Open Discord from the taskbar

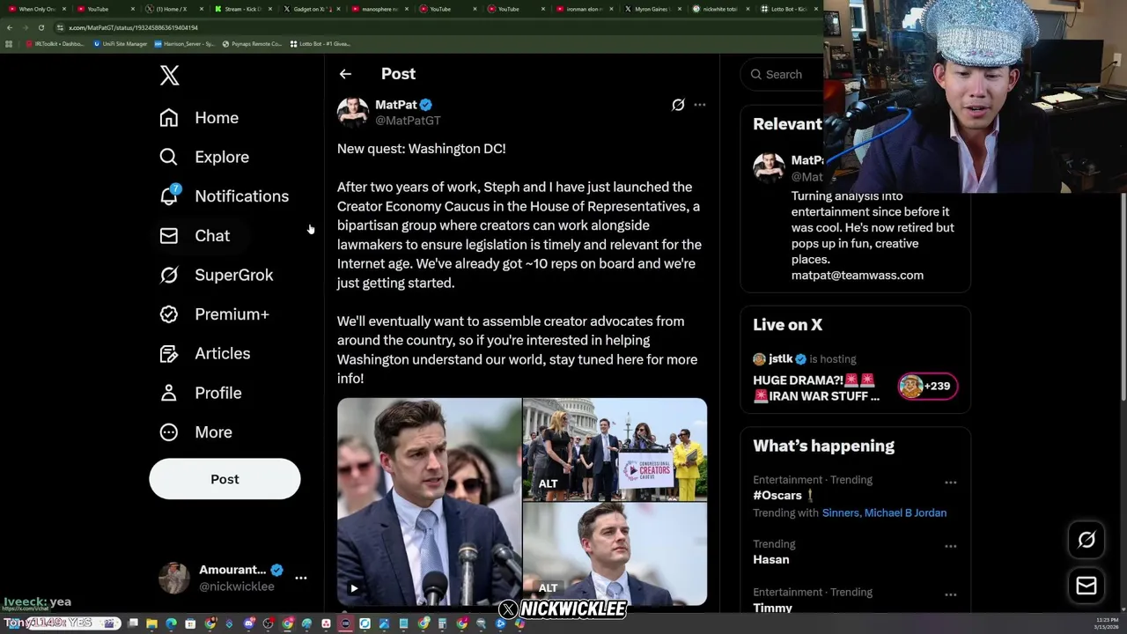249,623
